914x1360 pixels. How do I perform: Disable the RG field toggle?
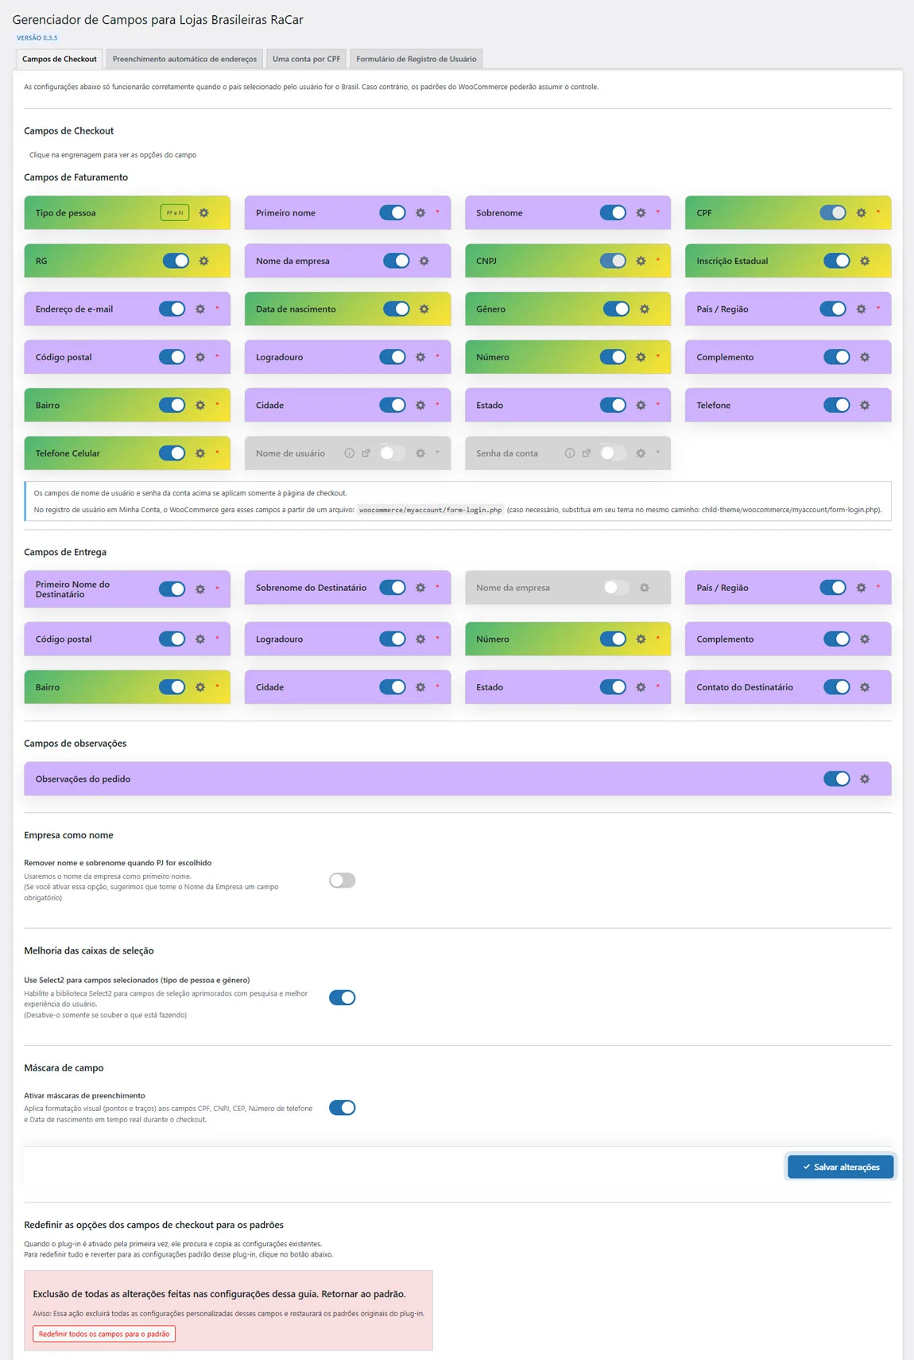(176, 261)
